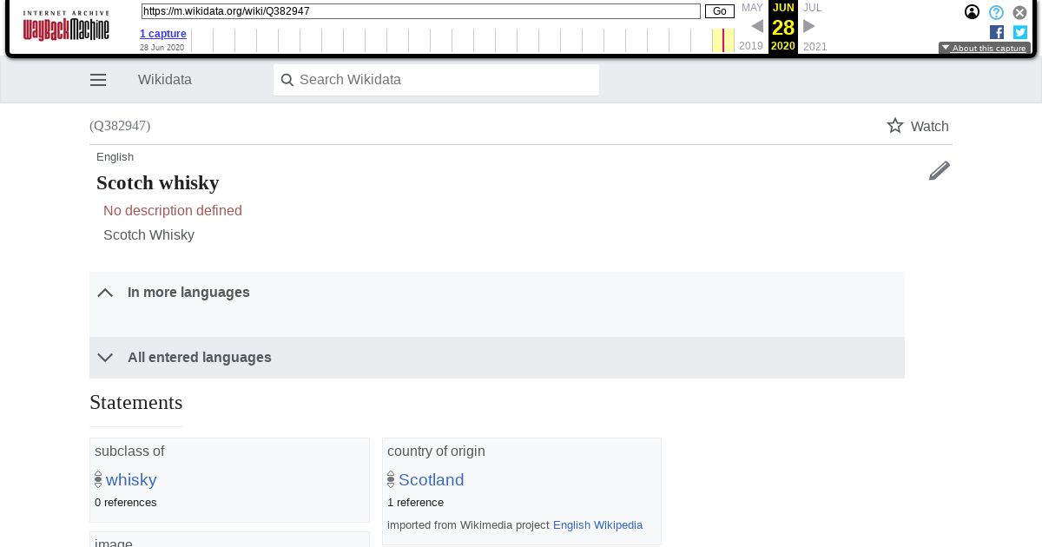This screenshot has height=547, width=1042.
Task: Open the Scotland item link
Action: 432,479
